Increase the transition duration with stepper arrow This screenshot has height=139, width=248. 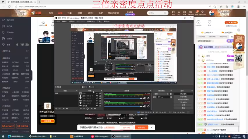(171, 96)
